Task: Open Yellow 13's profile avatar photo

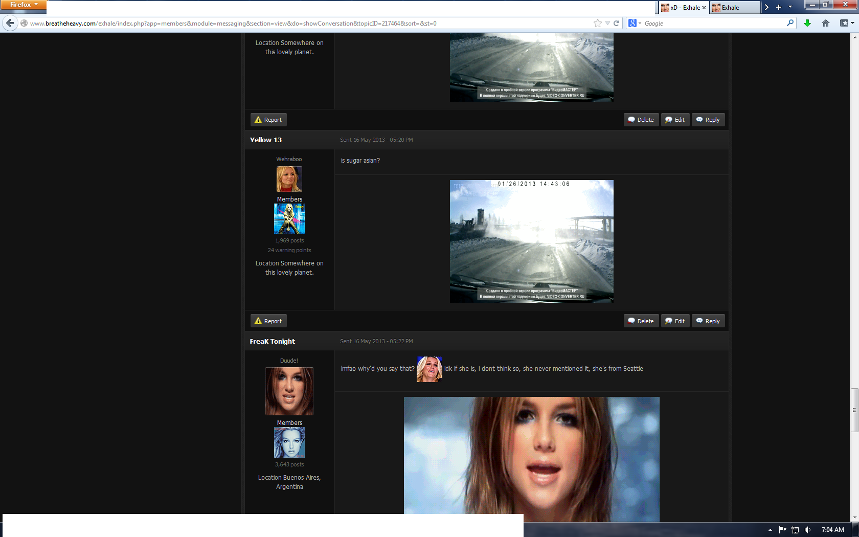Action: coord(289,179)
